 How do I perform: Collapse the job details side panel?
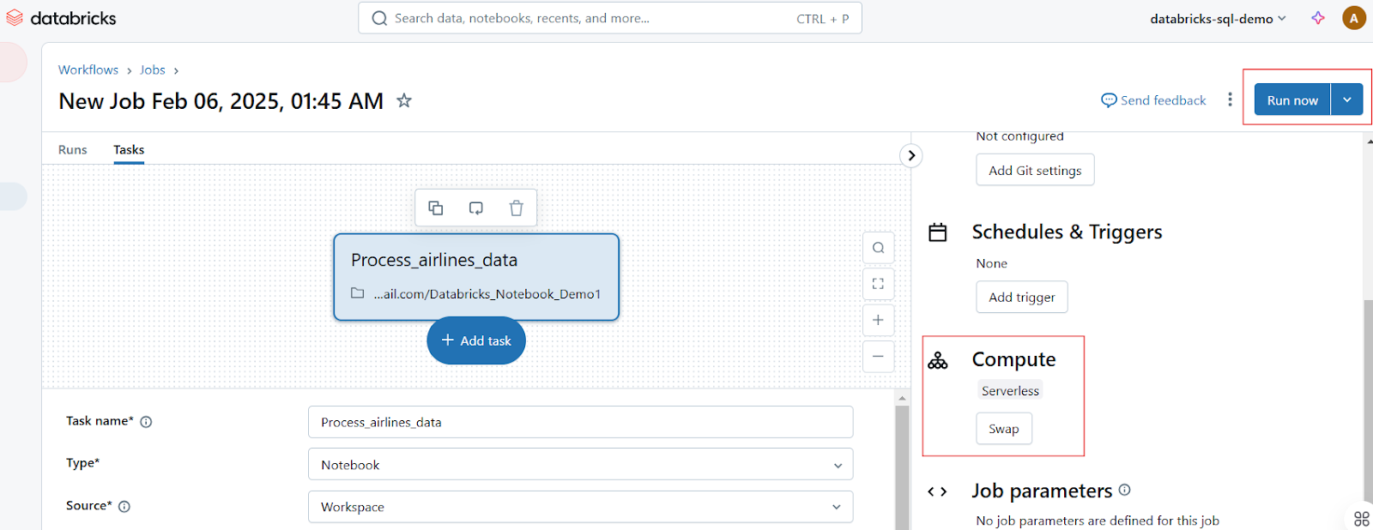click(x=911, y=155)
